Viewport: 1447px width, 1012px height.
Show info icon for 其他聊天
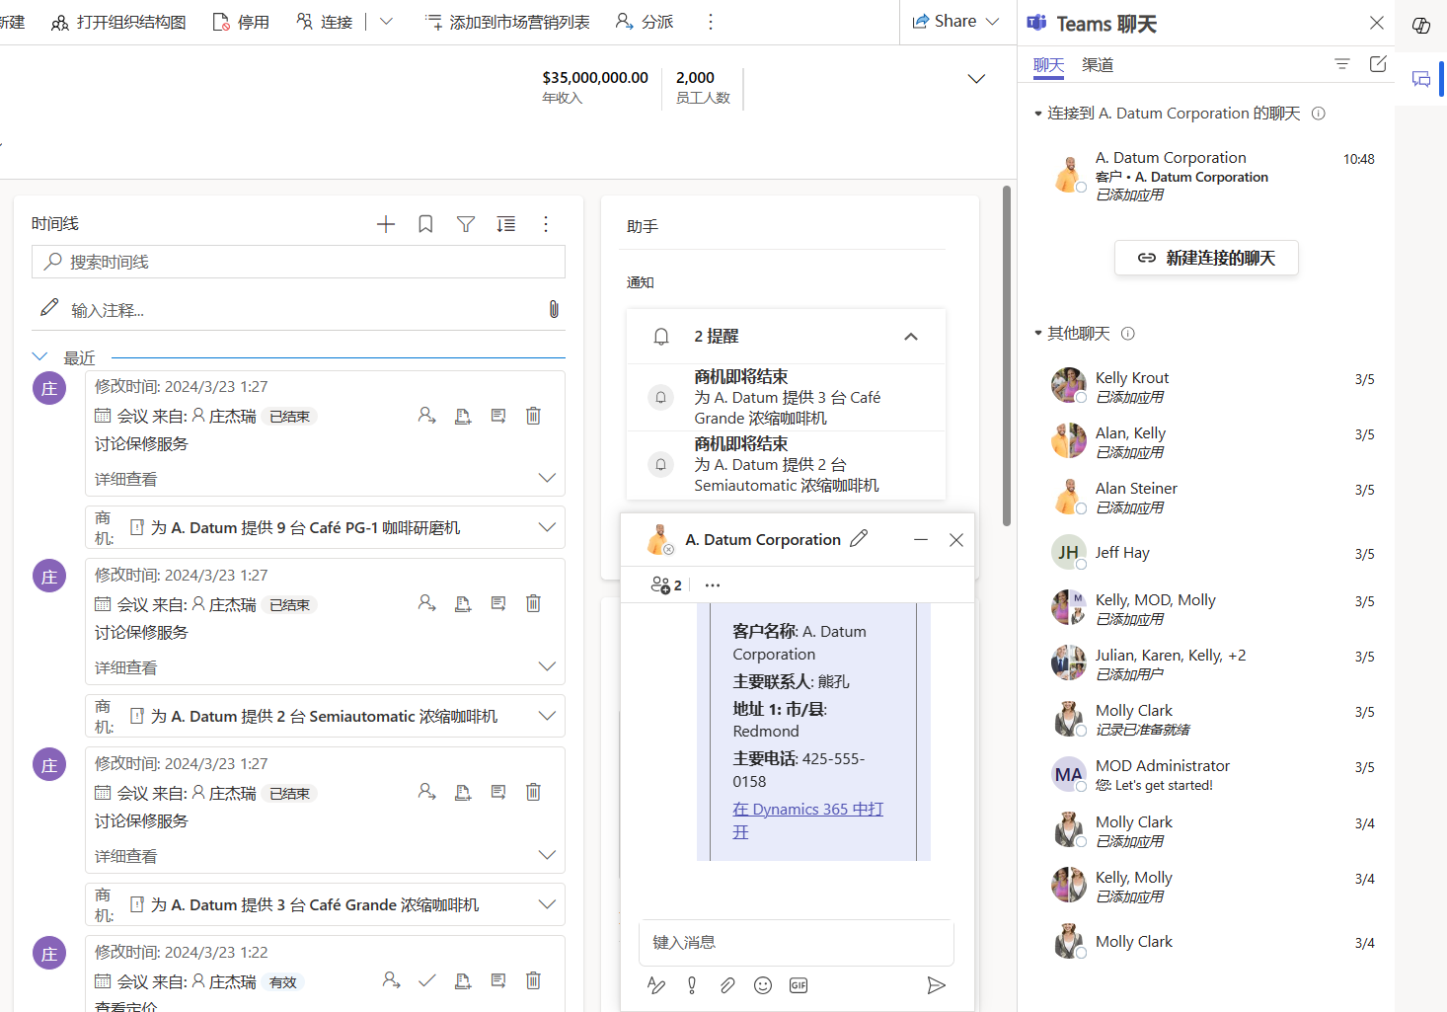(1128, 334)
